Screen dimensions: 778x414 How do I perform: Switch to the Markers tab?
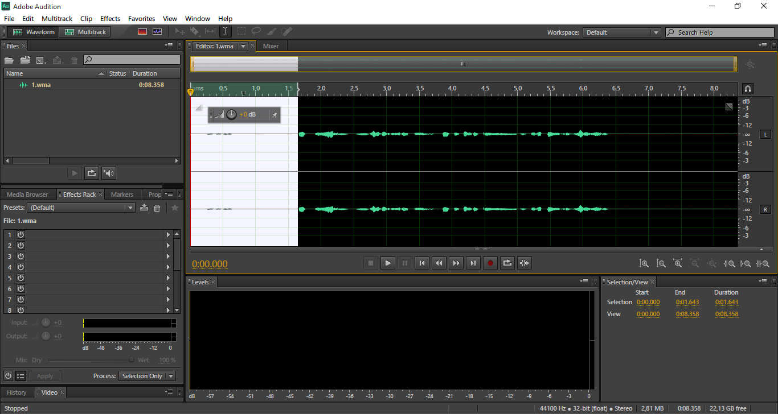click(122, 194)
